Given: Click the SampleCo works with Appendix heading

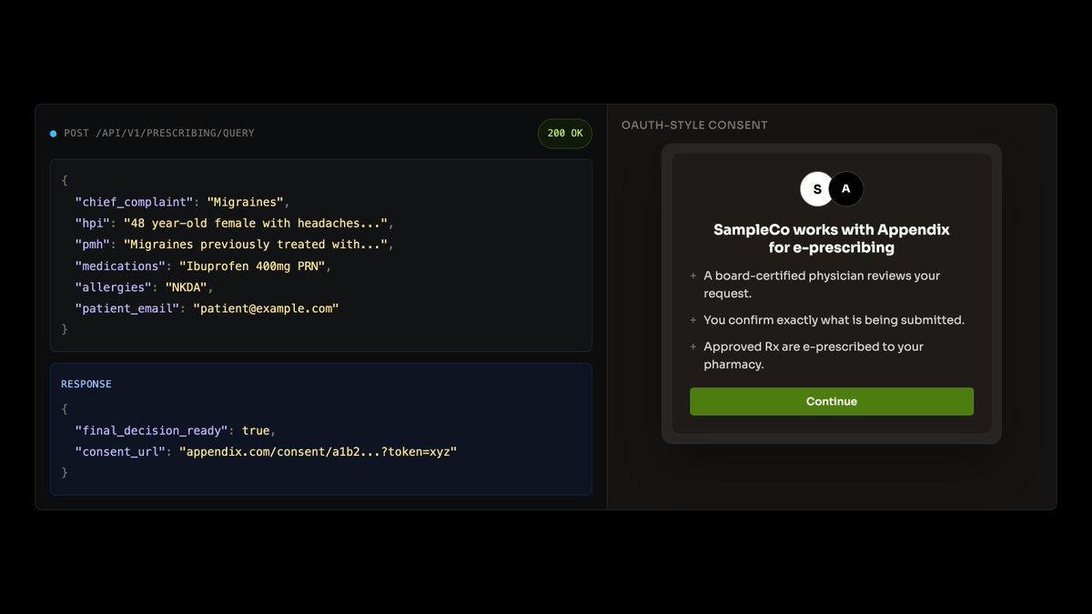Looking at the screenshot, I should click(832, 238).
